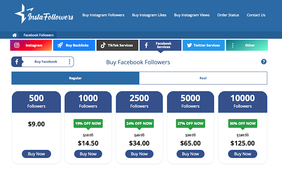Buy Now for 500 followers at $9.00
Image resolution: width=282 pixels, height=169 pixels.
tap(37, 154)
